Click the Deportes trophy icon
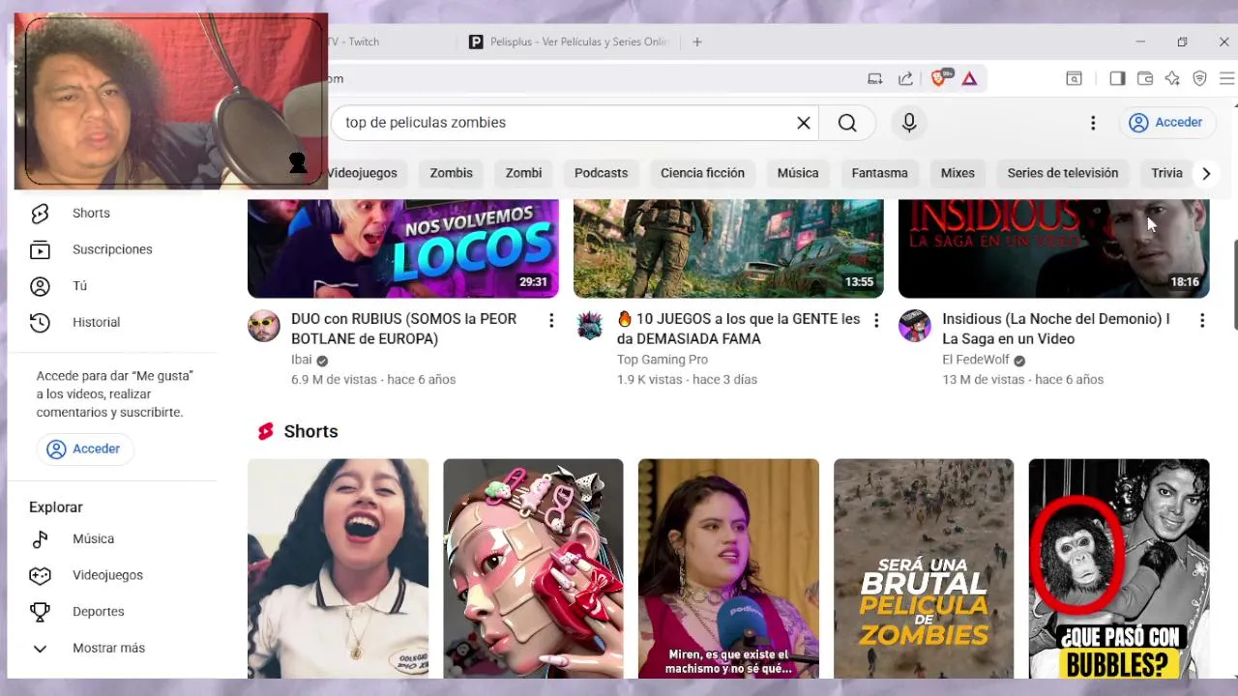The image size is (1238, 696). (40, 612)
